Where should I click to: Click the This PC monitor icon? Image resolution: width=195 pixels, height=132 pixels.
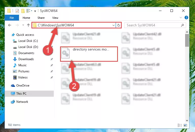tap(13, 94)
